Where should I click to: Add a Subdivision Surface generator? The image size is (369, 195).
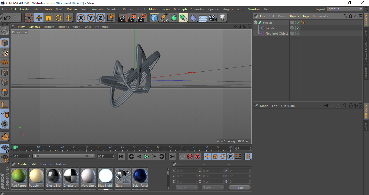click(174, 18)
